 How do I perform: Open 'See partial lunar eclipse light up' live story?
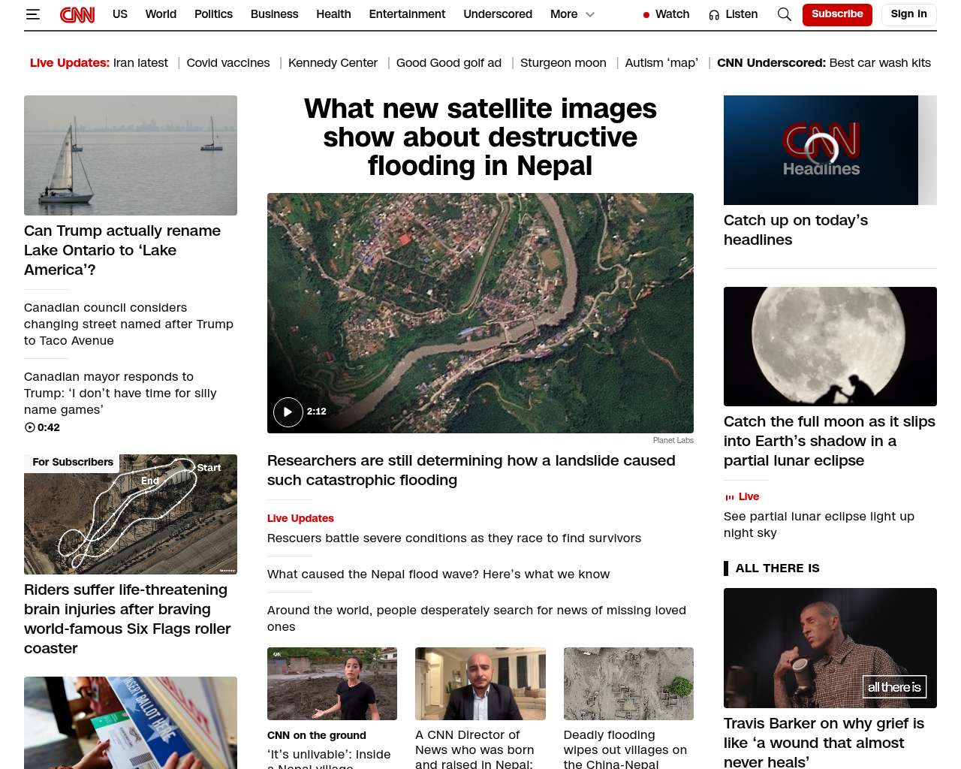(x=819, y=525)
